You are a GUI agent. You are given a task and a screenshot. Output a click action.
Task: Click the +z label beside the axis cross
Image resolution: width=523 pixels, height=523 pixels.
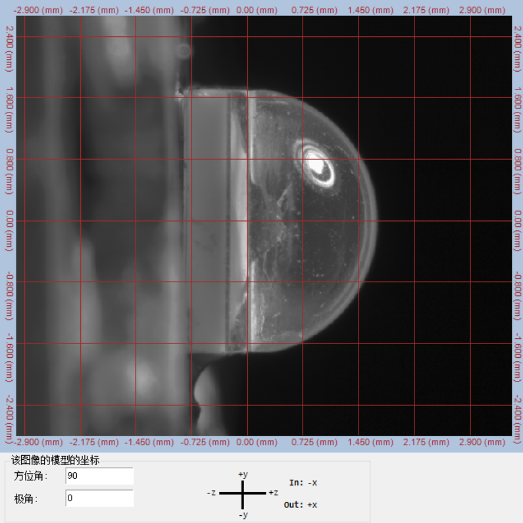[272, 493]
